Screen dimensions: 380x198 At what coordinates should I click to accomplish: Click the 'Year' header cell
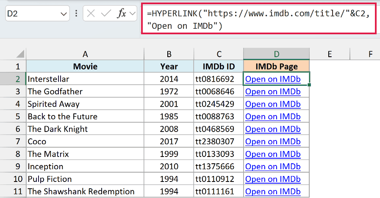pos(169,66)
